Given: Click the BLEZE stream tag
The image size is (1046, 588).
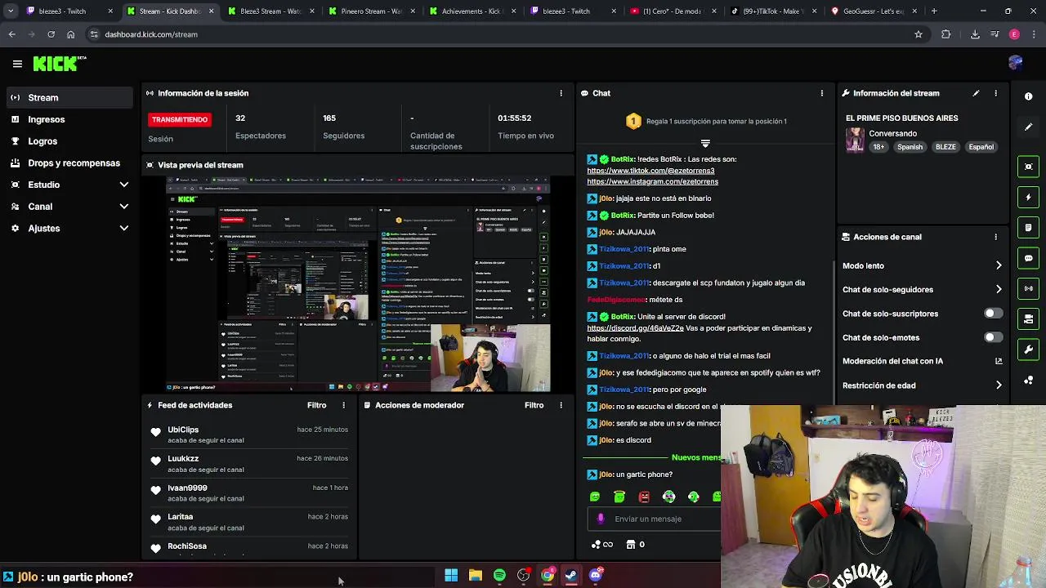Looking at the screenshot, I should pyautogui.click(x=945, y=147).
